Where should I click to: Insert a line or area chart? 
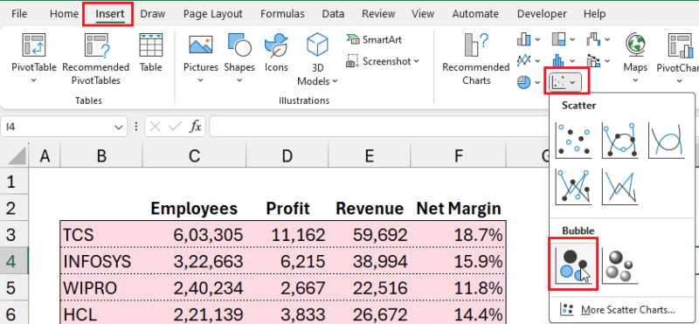tap(529, 60)
